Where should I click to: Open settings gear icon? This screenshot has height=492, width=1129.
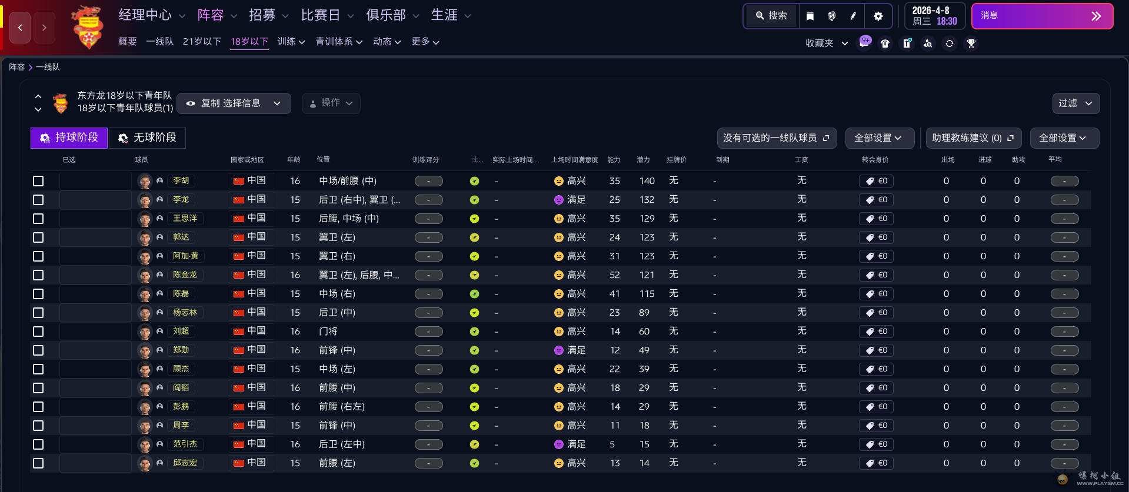click(878, 16)
